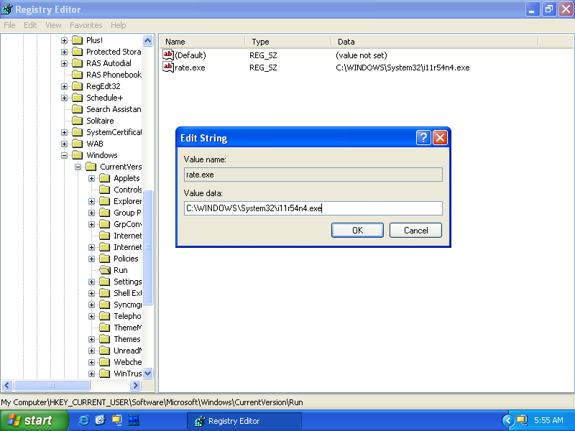Click the Registry Editor title bar icon
Screen dimensions: 575x431
[7, 9]
